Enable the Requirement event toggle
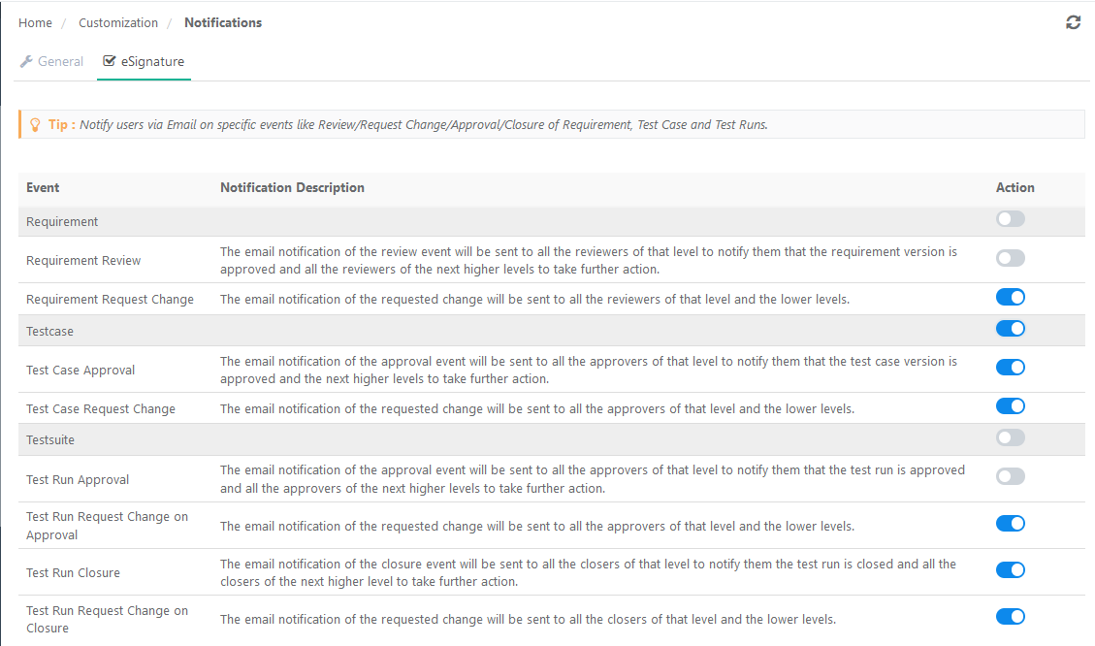Viewport: 1095px width, 646px height. pyautogui.click(x=1010, y=218)
